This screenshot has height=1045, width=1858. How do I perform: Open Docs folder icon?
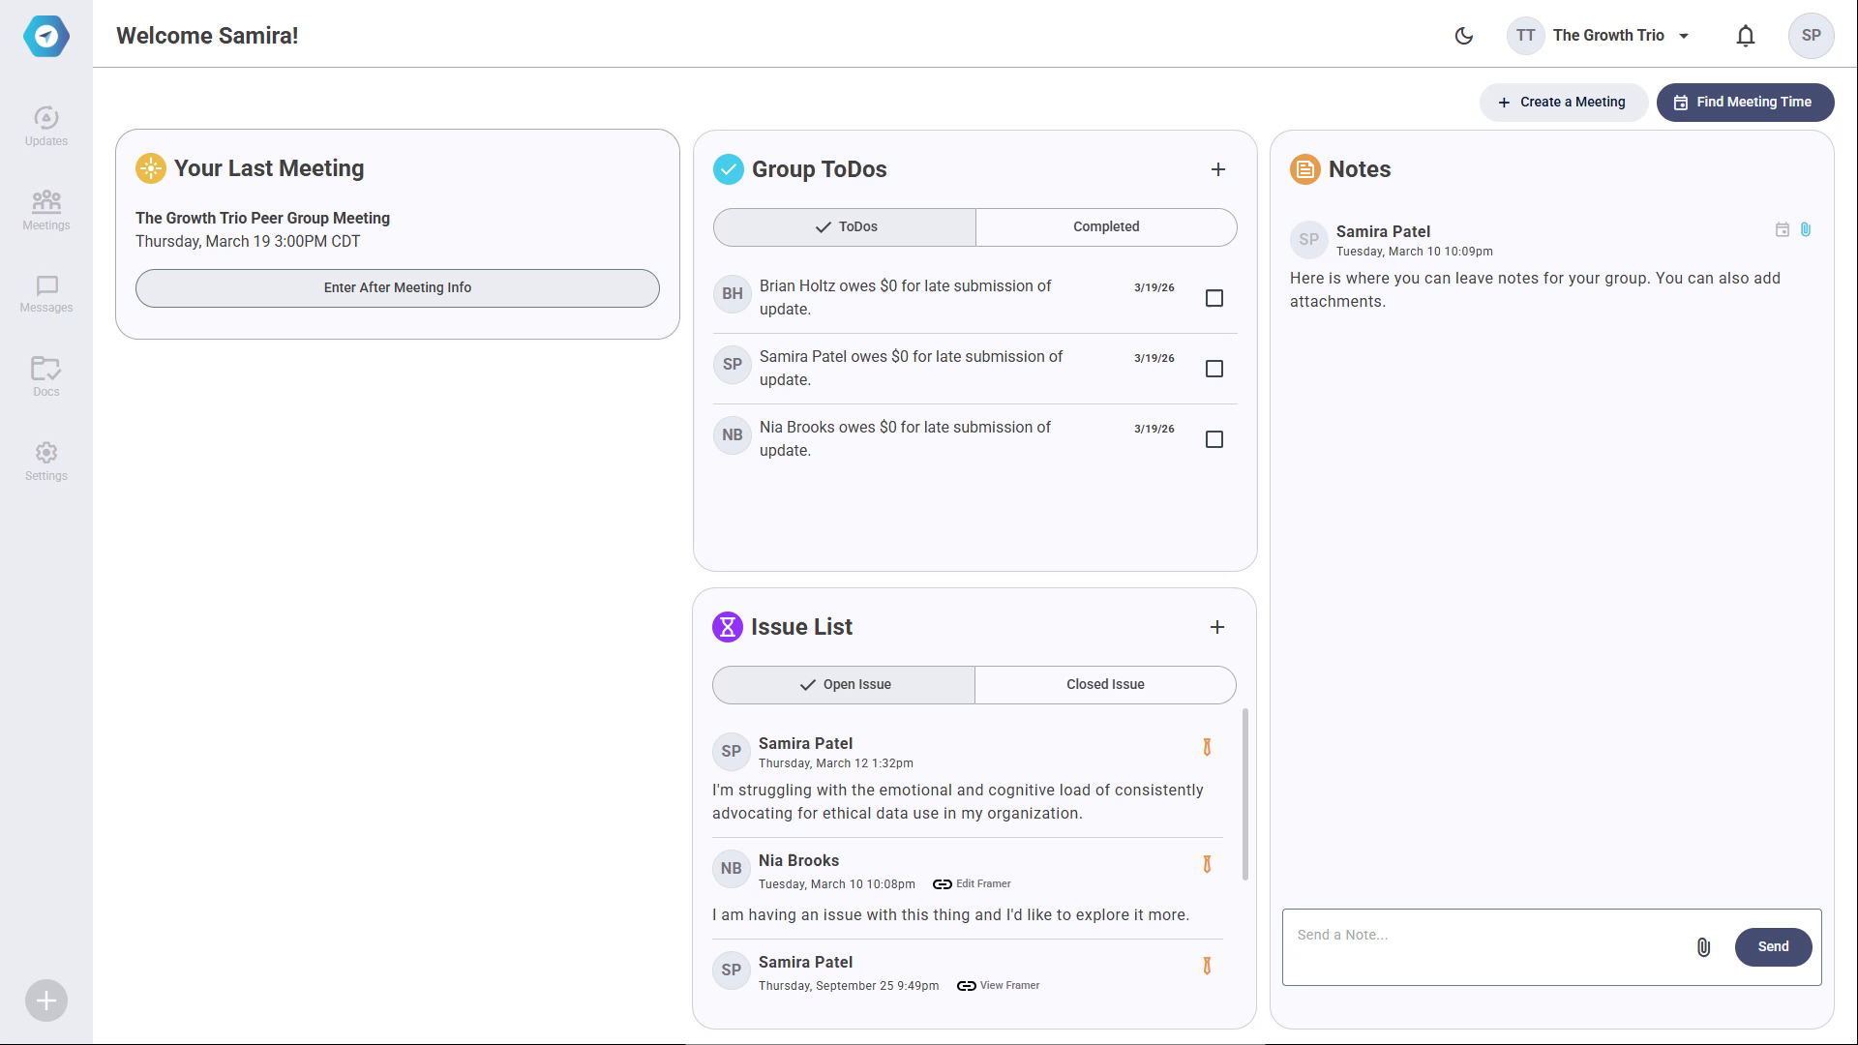(45, 376)
